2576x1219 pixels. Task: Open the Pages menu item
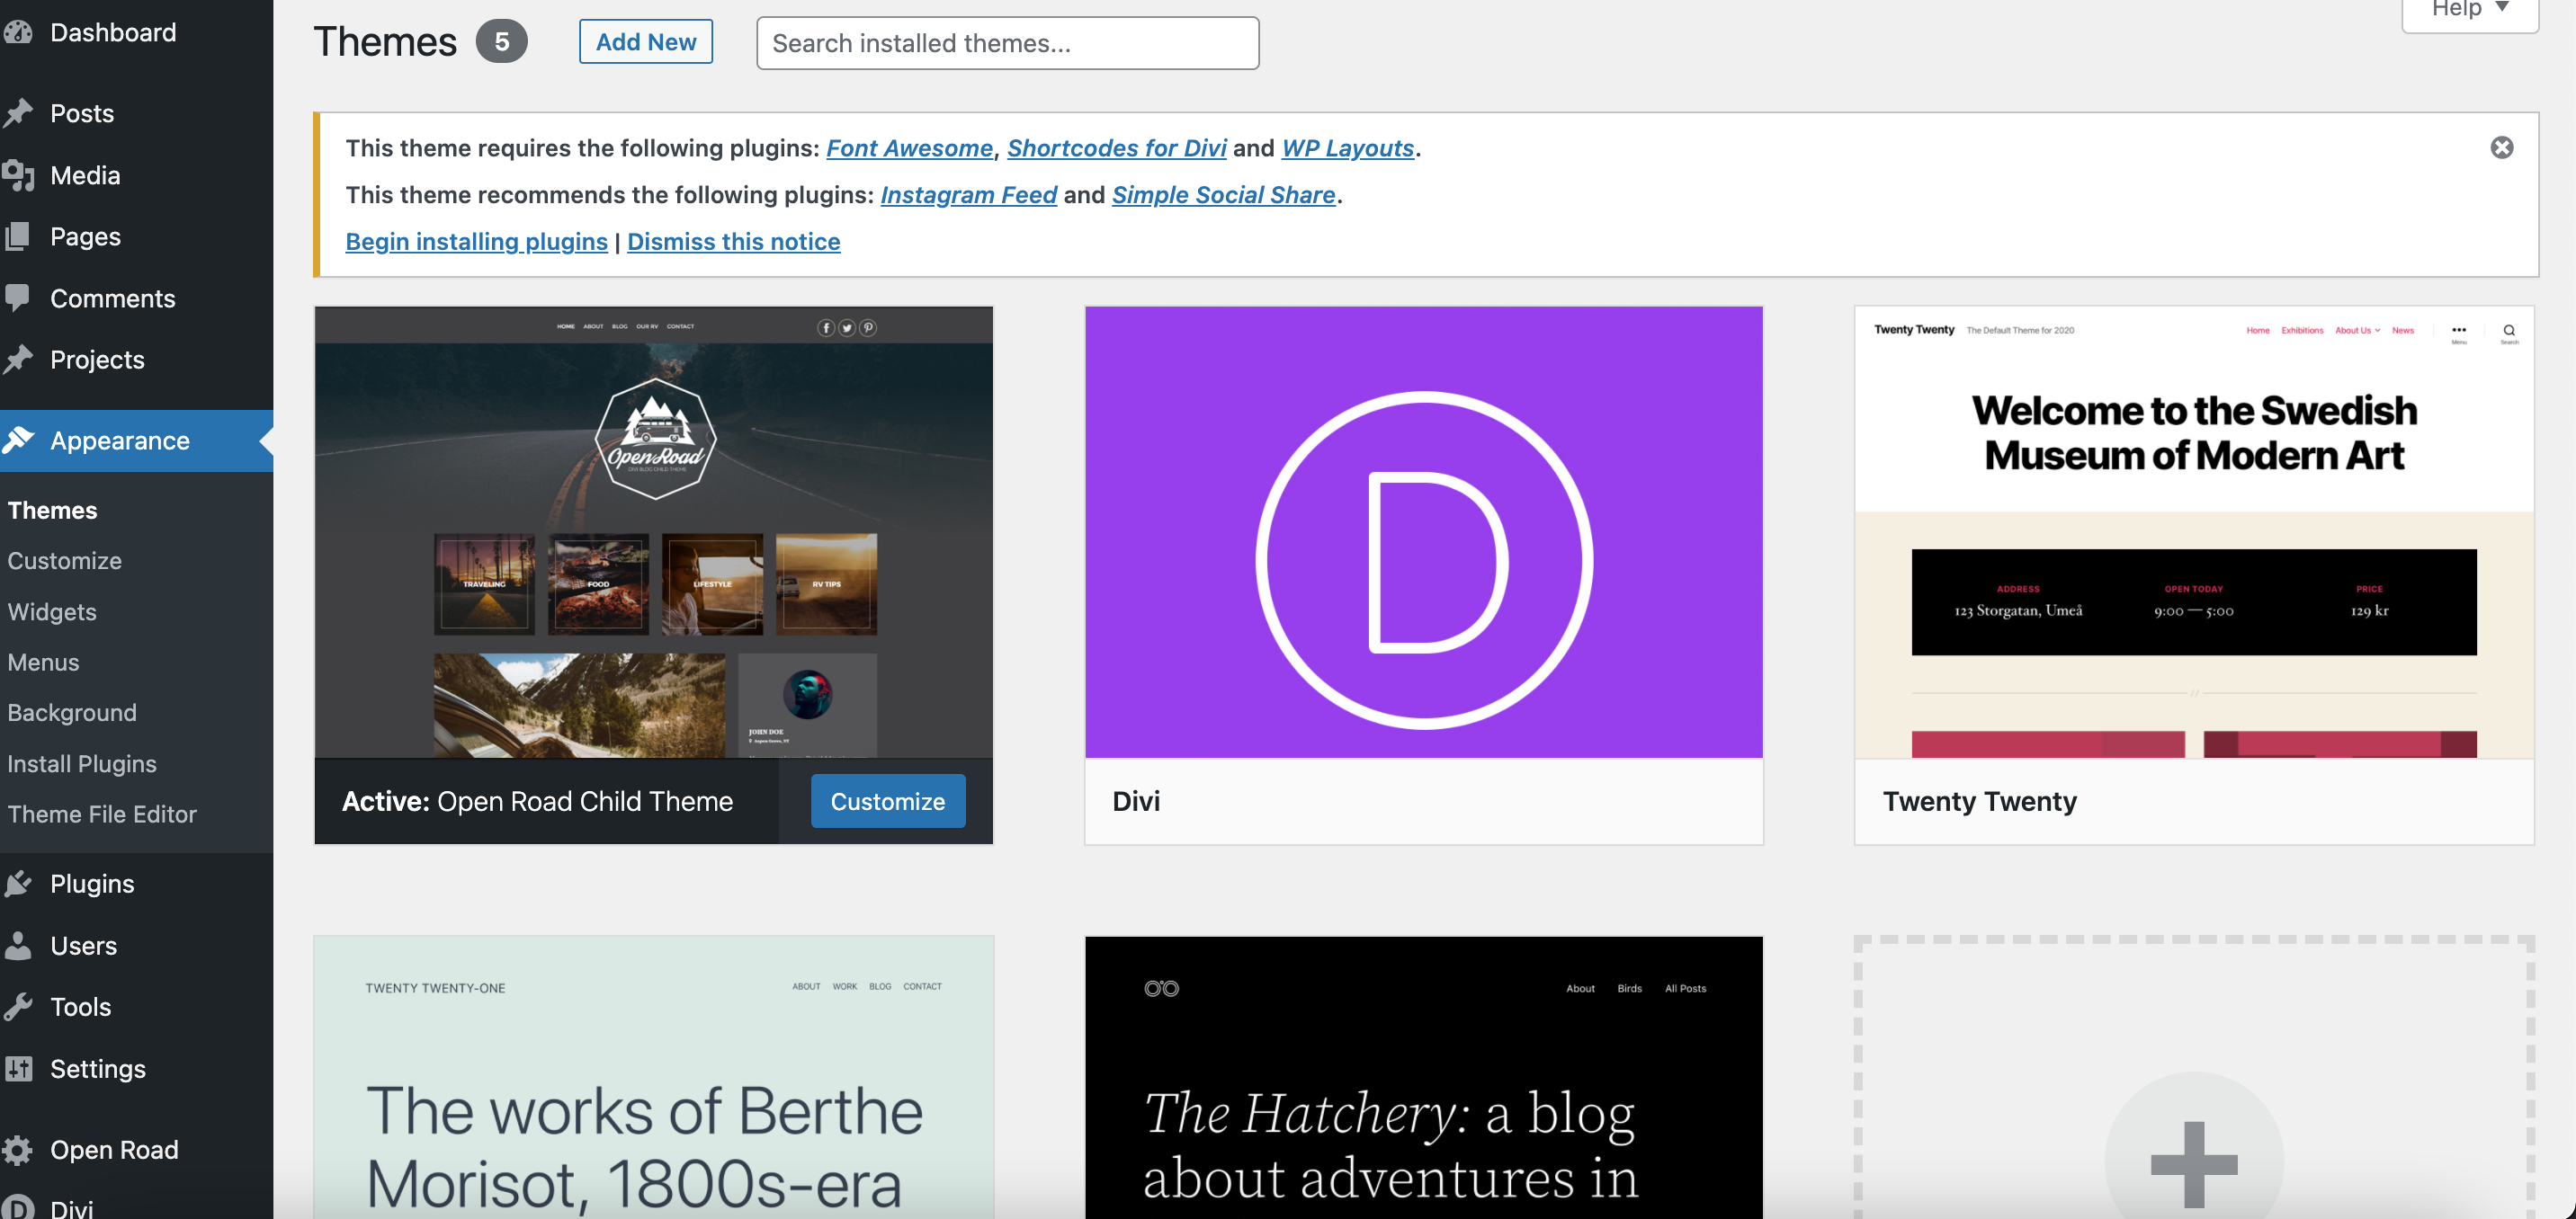tap(85, 236)
